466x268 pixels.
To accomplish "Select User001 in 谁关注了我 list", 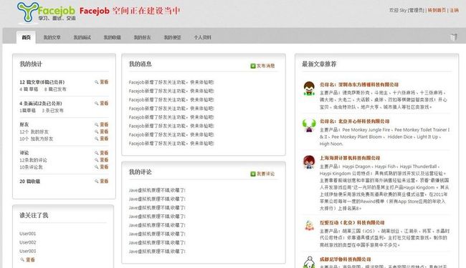I will [28, 234].
